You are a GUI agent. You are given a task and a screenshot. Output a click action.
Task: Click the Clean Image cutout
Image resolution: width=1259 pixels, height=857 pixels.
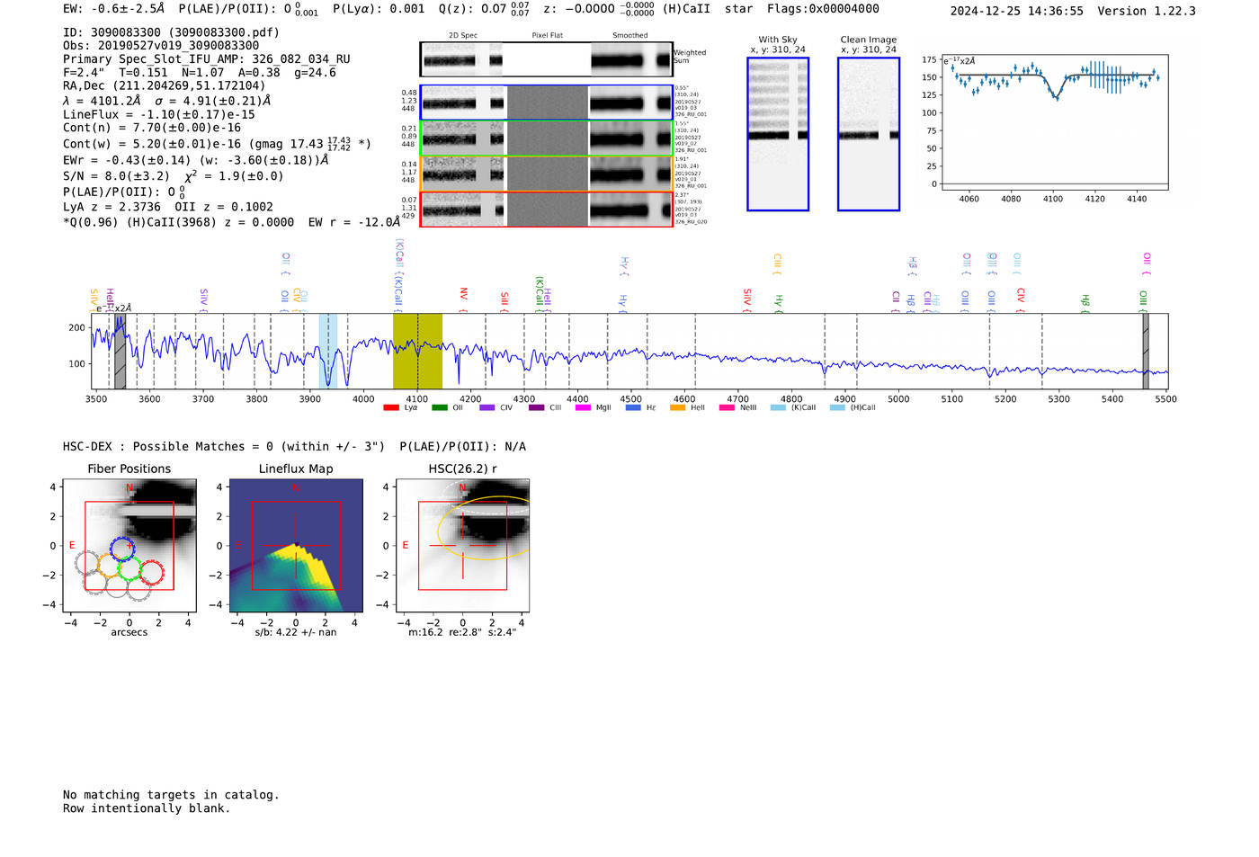click(869, 134)
